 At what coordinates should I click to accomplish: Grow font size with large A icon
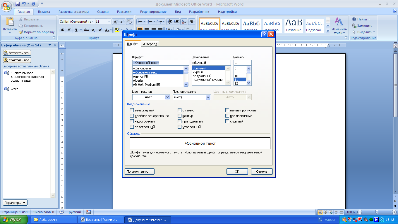pos(115,22)
